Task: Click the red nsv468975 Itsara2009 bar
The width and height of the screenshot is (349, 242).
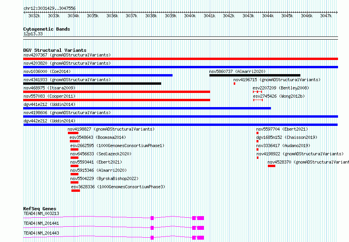Action: (x=116, y=92)
